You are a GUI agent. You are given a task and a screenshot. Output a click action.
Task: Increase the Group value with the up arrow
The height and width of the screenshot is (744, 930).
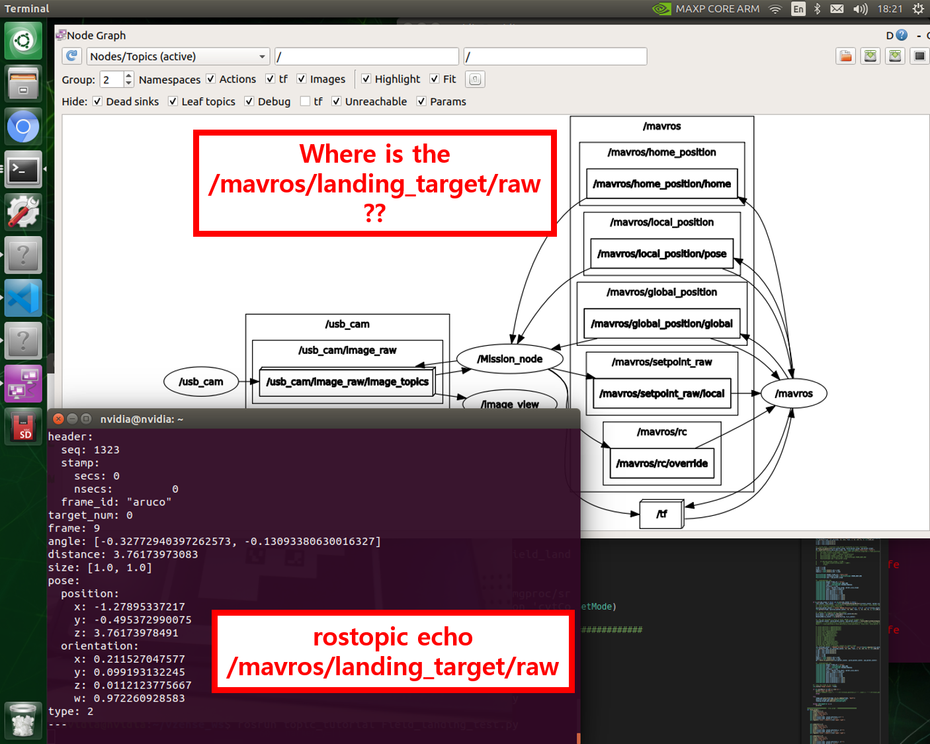(x=128, y=74)
